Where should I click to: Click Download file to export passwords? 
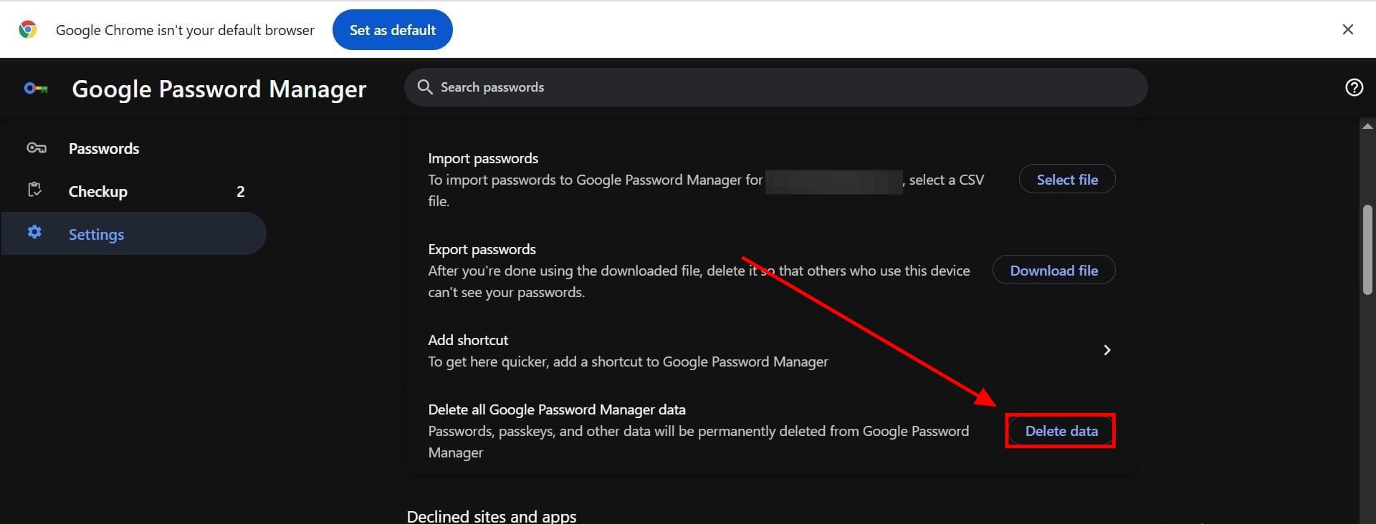1053,270
